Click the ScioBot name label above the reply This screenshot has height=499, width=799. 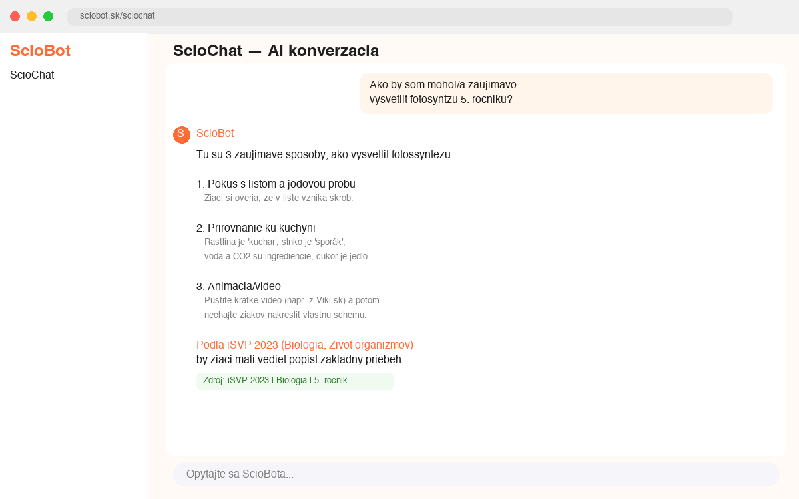(x=214, y=134)
